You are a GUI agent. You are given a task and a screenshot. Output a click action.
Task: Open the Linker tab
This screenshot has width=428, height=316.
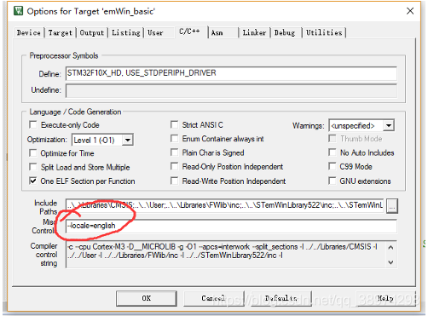click(x=254, y=32)
